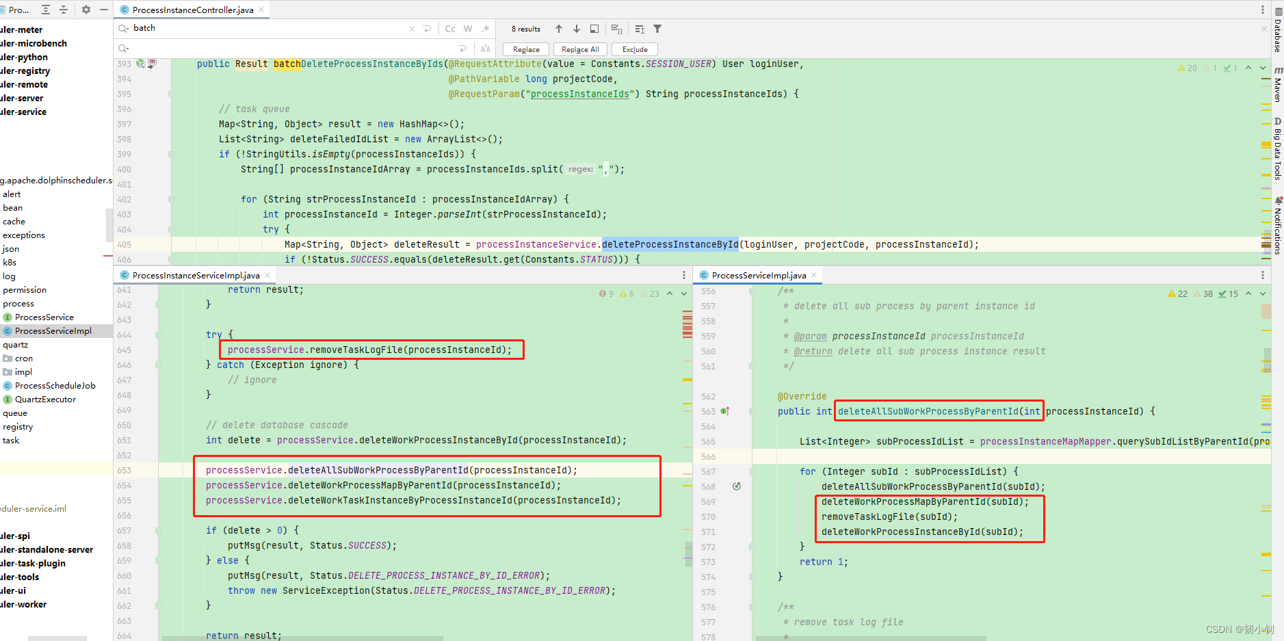
Task: Open the Database tool window
Action: click(1277, 29)
